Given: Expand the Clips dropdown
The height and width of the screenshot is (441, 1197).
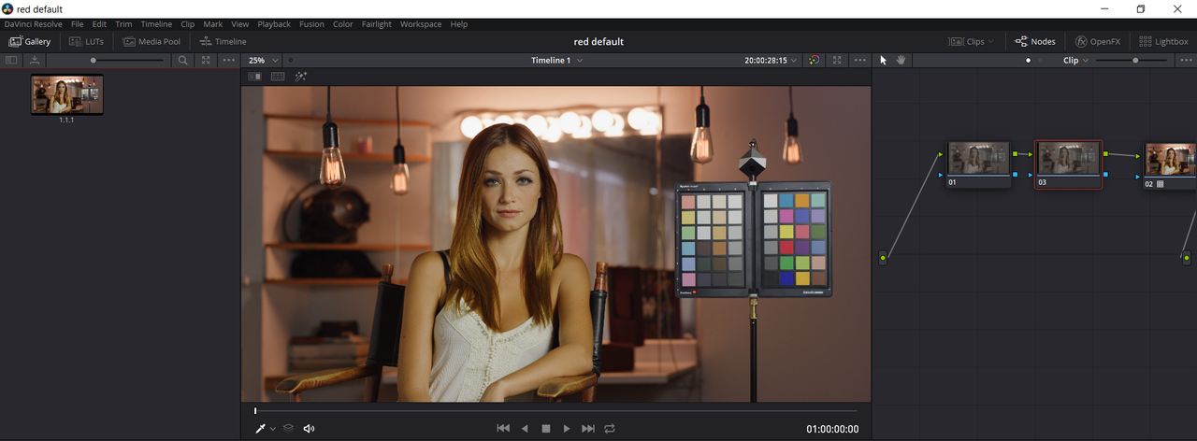Looking at the screenshot, I should [972, 41].
